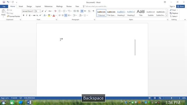Viewport: 187px width, 105px height.
Task: Center the text
Action: point(63,15)
